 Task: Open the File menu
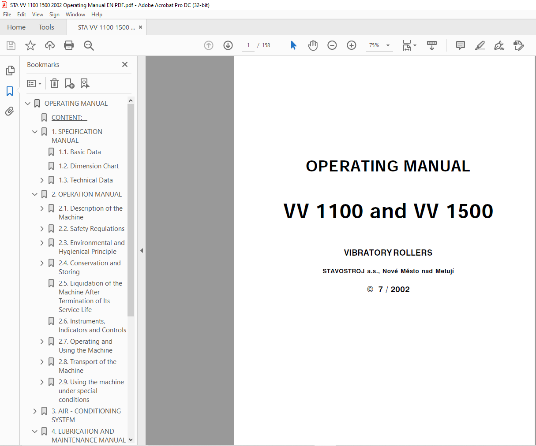coord(7,15)
